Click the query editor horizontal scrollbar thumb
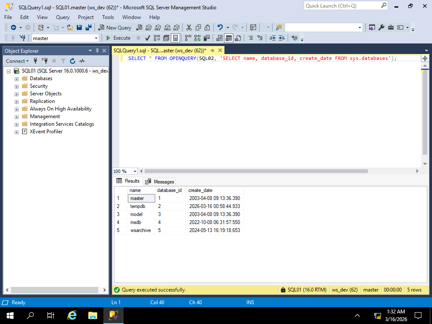The image size is (432, 324). click(x=256, y=171)
